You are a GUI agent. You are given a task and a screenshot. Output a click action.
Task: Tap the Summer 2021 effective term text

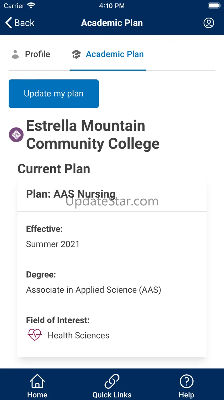coord(53,244)
